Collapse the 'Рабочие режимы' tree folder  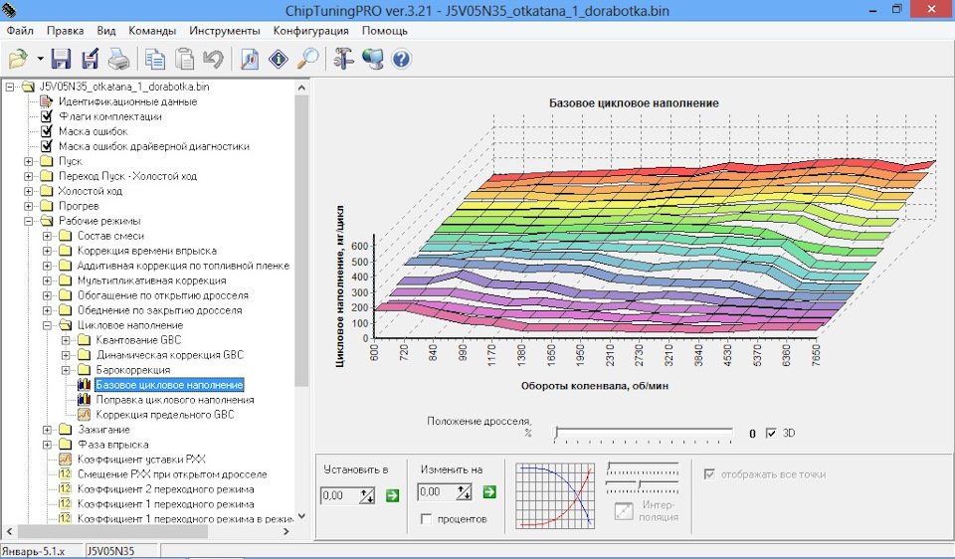29,221
